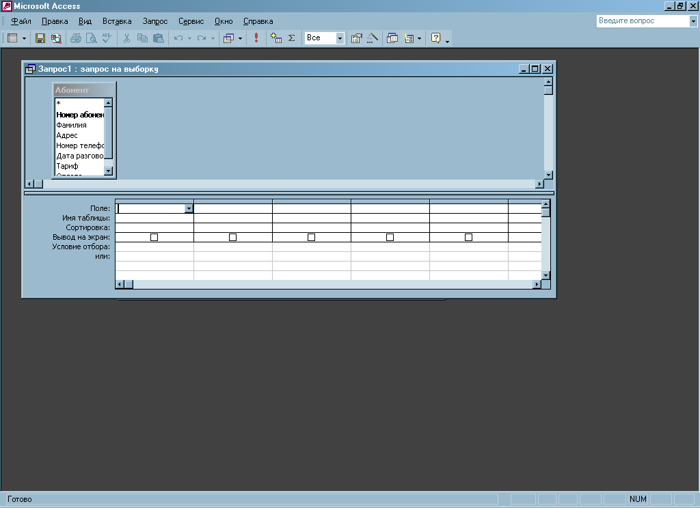
Task: Select the 'Номер телефо' field in Абонент list
Action: click(x=79, y=145)
